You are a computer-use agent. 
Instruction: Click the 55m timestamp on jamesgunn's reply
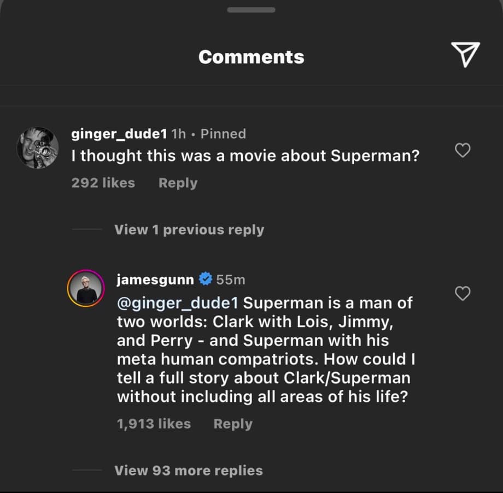pyautogui.click(x=231, y=280)
